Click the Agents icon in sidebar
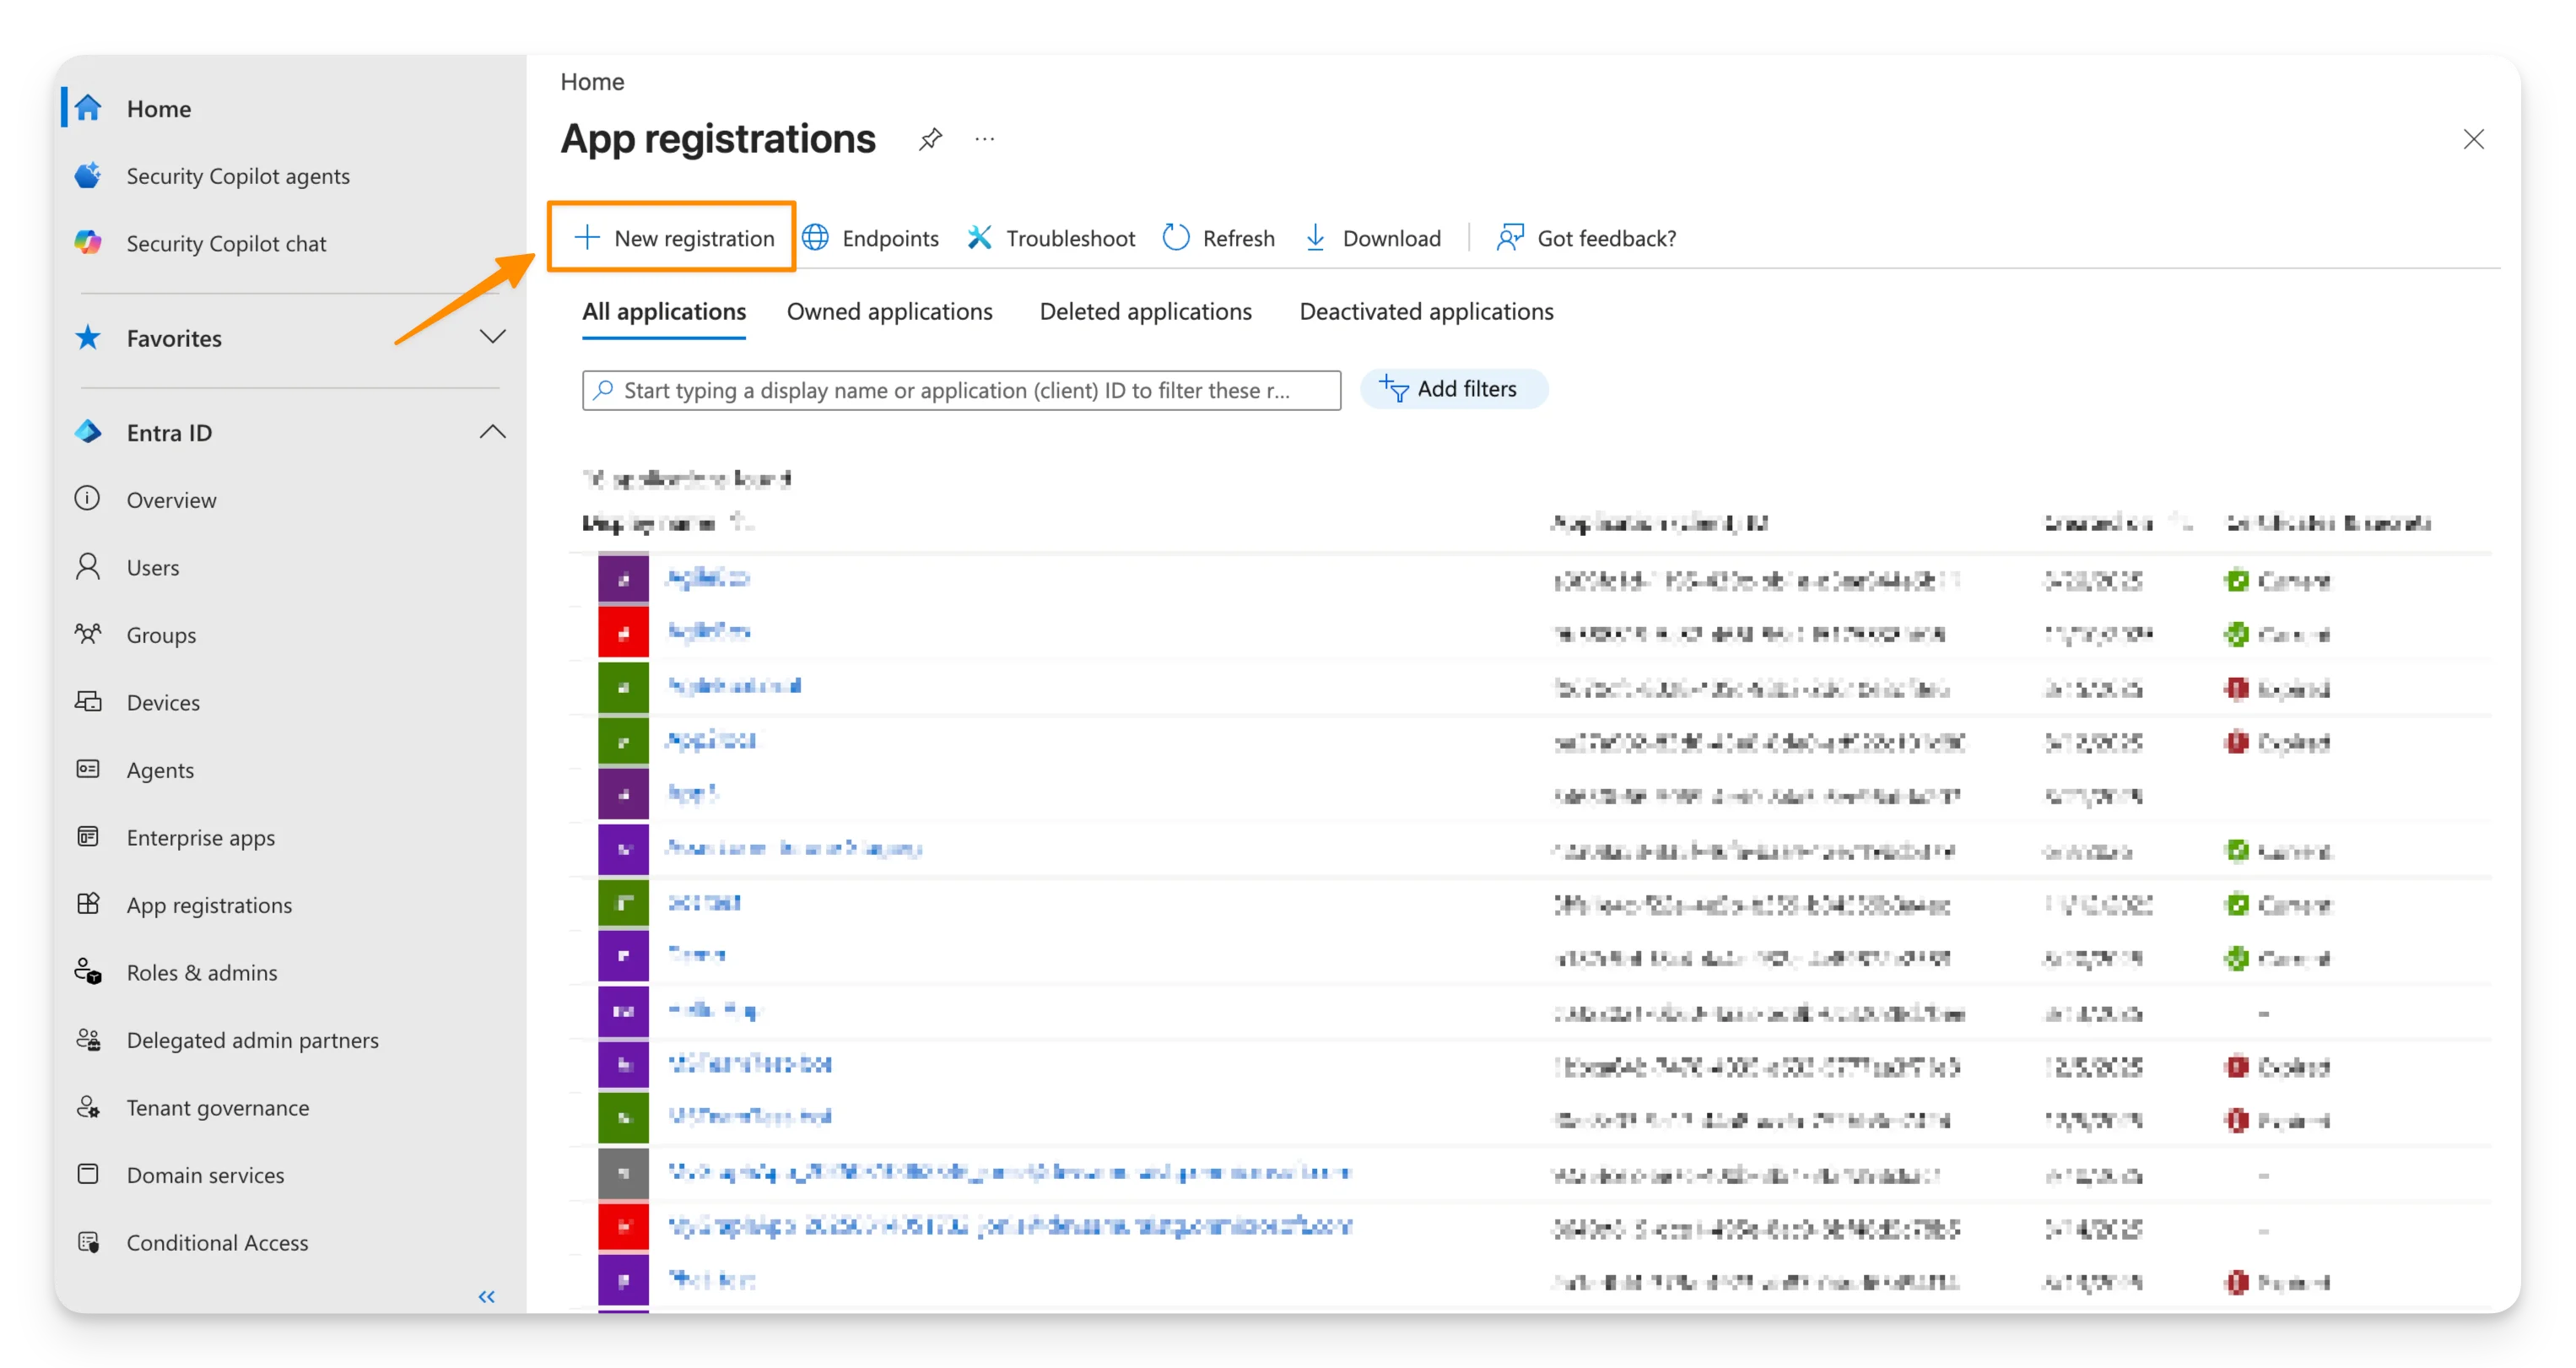The height and width of the screenshot is (1368, 2576). pos(88,769)
